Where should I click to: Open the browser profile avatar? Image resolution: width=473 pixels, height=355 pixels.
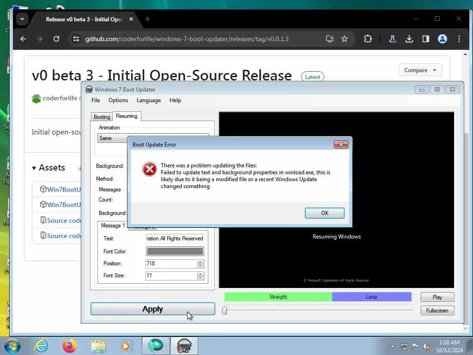pyautogui.click(x=442, y=39)
